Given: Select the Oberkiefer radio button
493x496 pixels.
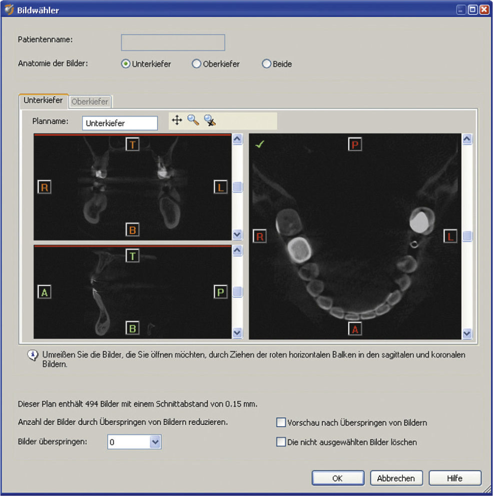Looking at the screenshot, I should pyautogui.click(x=197, y=64).
